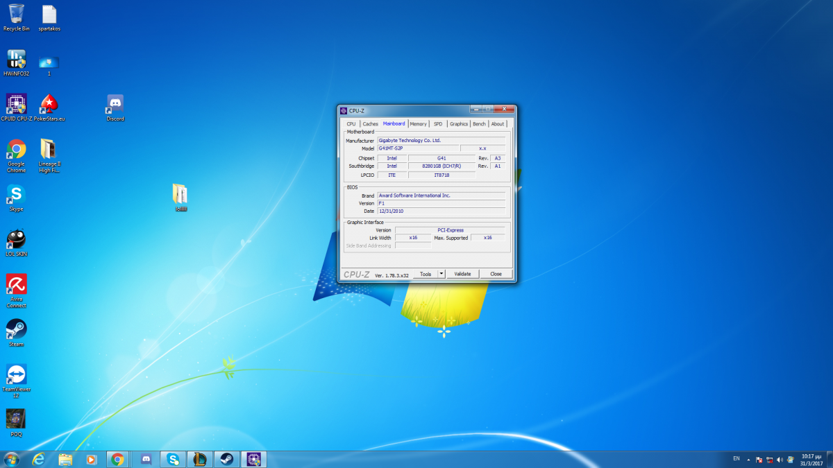Click the BIOS Brand Award Software International Inc.
Image resolution: width=833 pixels, height=468 pixels.
tap(441, 196)
